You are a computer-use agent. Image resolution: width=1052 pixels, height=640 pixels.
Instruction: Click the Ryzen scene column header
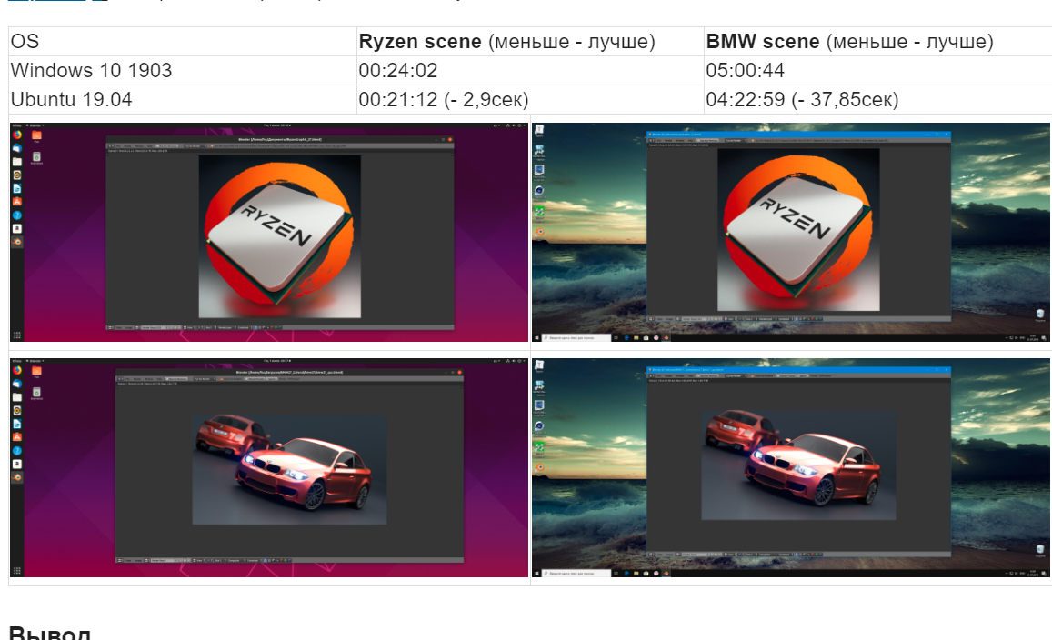(x=530, y=42)
